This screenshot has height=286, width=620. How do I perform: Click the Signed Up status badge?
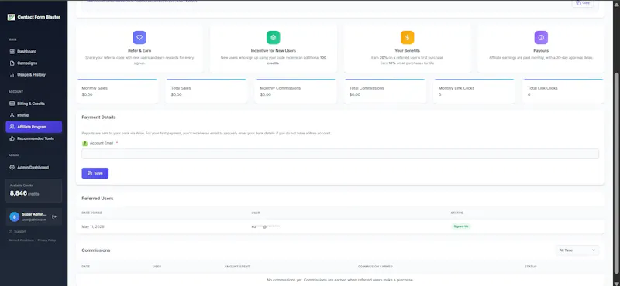click(461, 226)
